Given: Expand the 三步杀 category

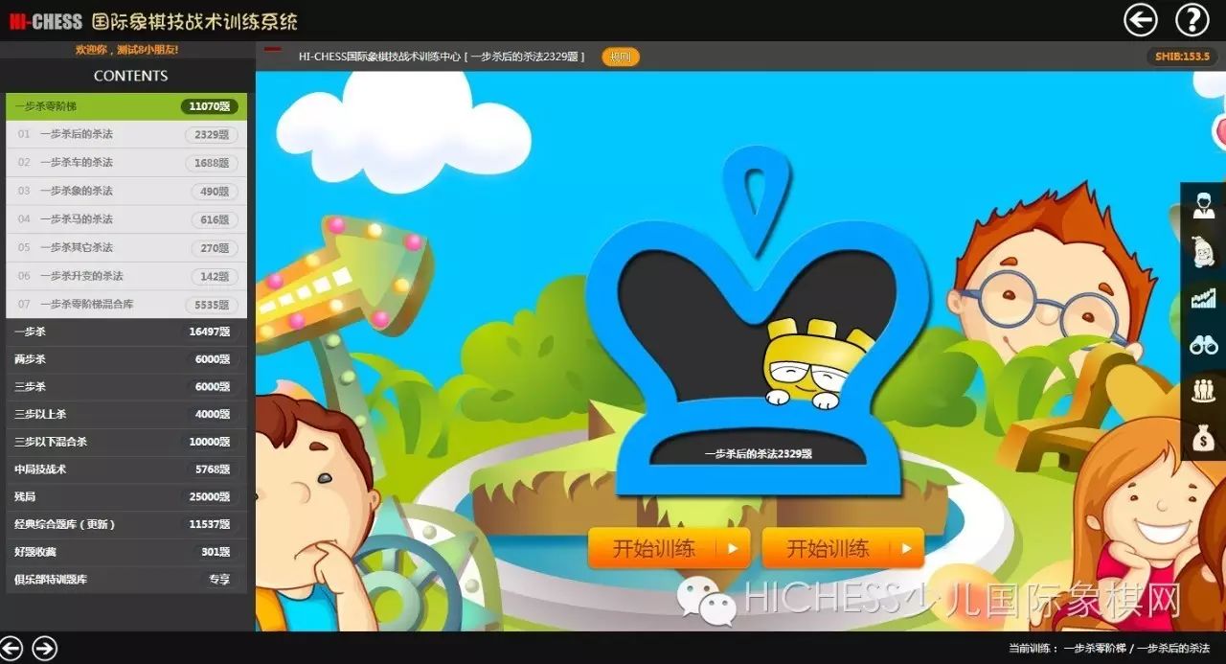Looking at the screenshot, I should point(126,387).
